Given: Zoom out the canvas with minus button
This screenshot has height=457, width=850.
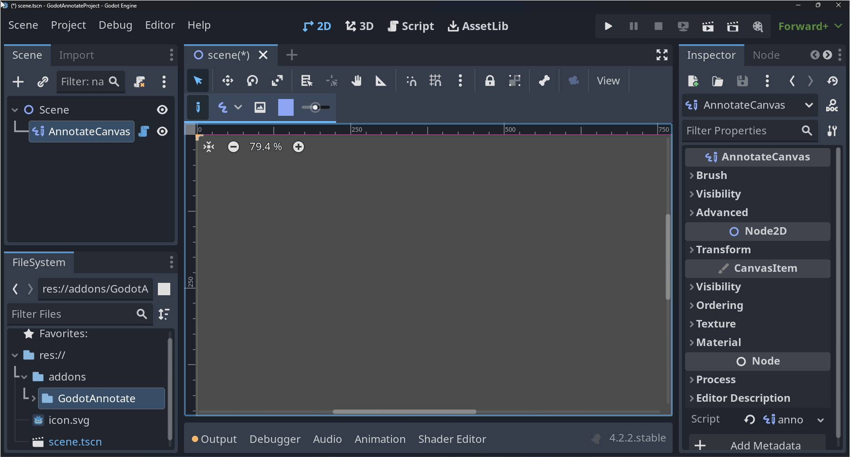Looking at the screenshot, I should [234, 147].
